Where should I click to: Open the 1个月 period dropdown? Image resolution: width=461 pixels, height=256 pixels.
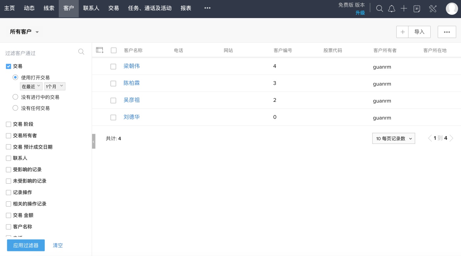point(55,86)
